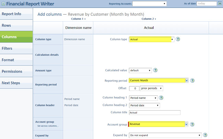223x139 pixels.
Task: Click the Offset number input field
Action: 134,88
